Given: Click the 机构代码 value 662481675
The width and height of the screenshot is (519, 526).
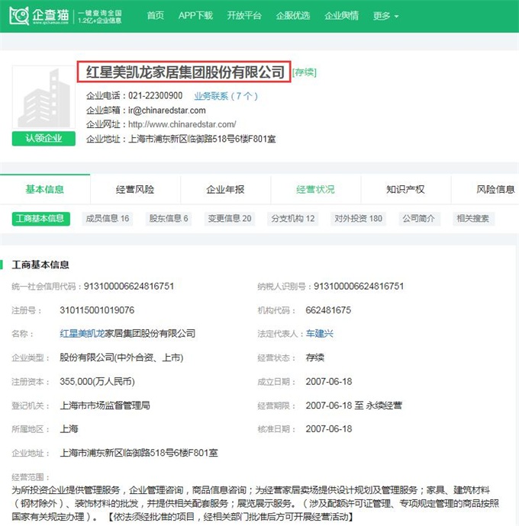Looking at the screenshot, I should click(x=328, y=310).
